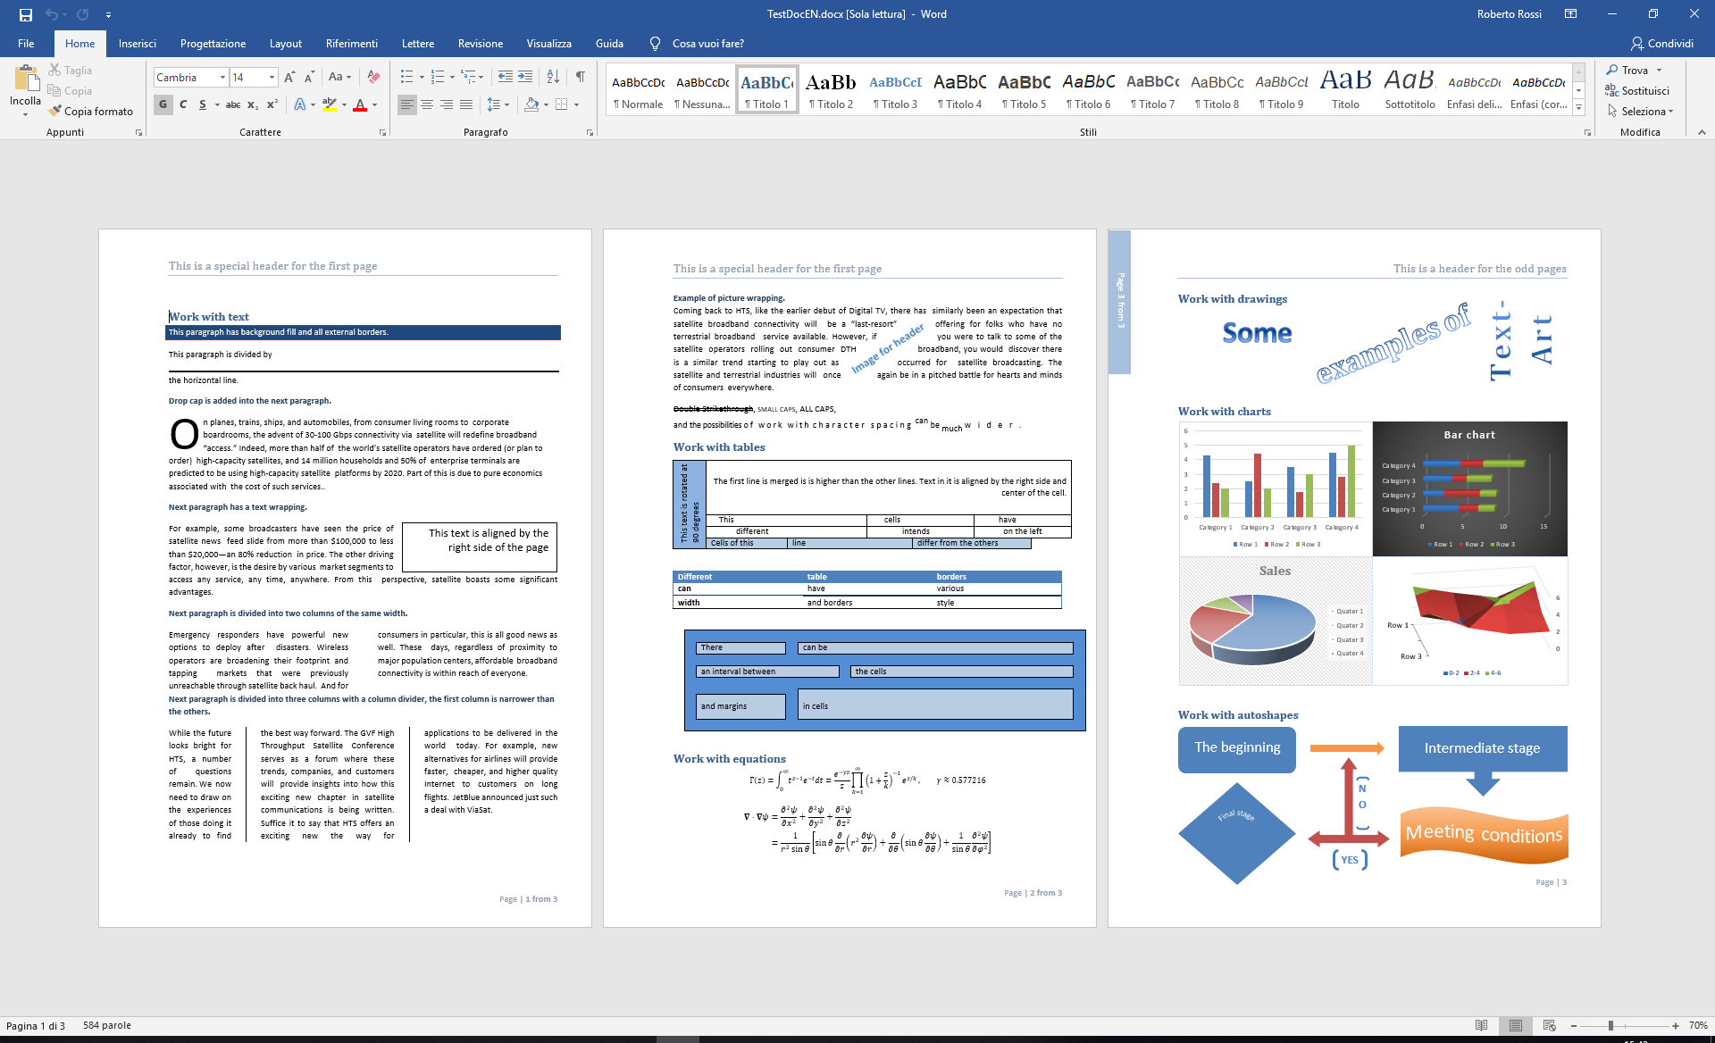Open the Cambria font name dropdown
The width and height of the screenshot is (1715, 1043).
222,78
